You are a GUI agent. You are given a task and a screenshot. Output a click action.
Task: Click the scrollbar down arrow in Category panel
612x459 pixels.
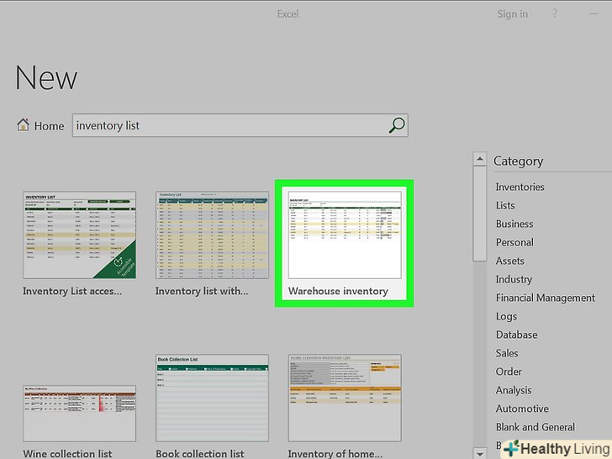(480, 454)
